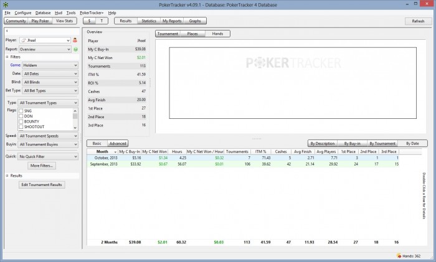The image size is (436, 262).
Task: Collapse the Results section
Action: [x=7, y=175]
